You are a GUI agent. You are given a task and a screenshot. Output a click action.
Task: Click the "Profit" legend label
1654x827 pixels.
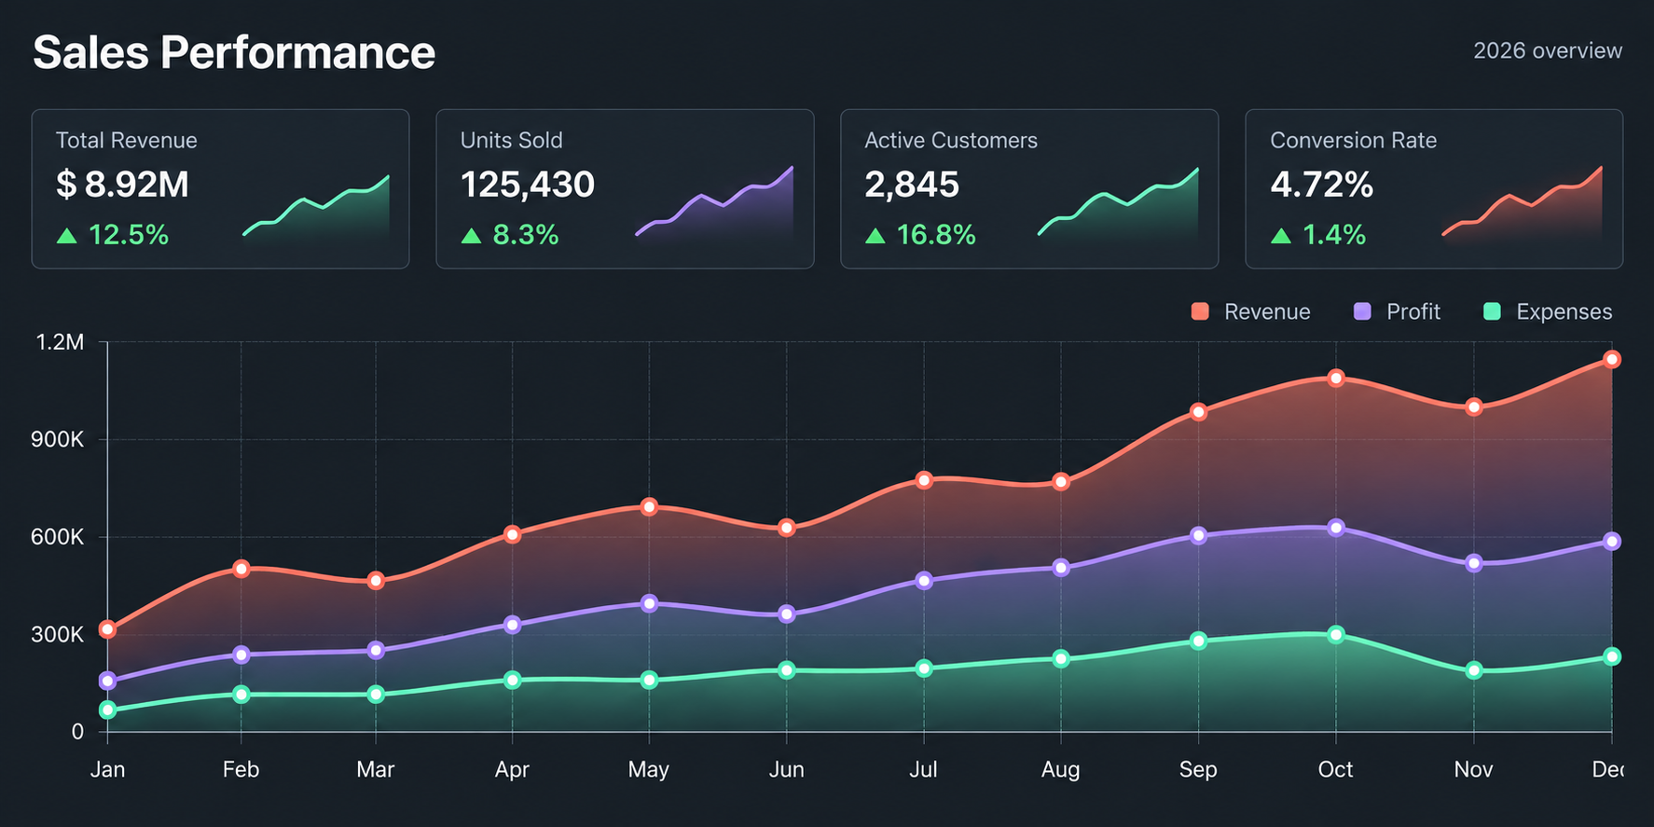coord(1413,311)
